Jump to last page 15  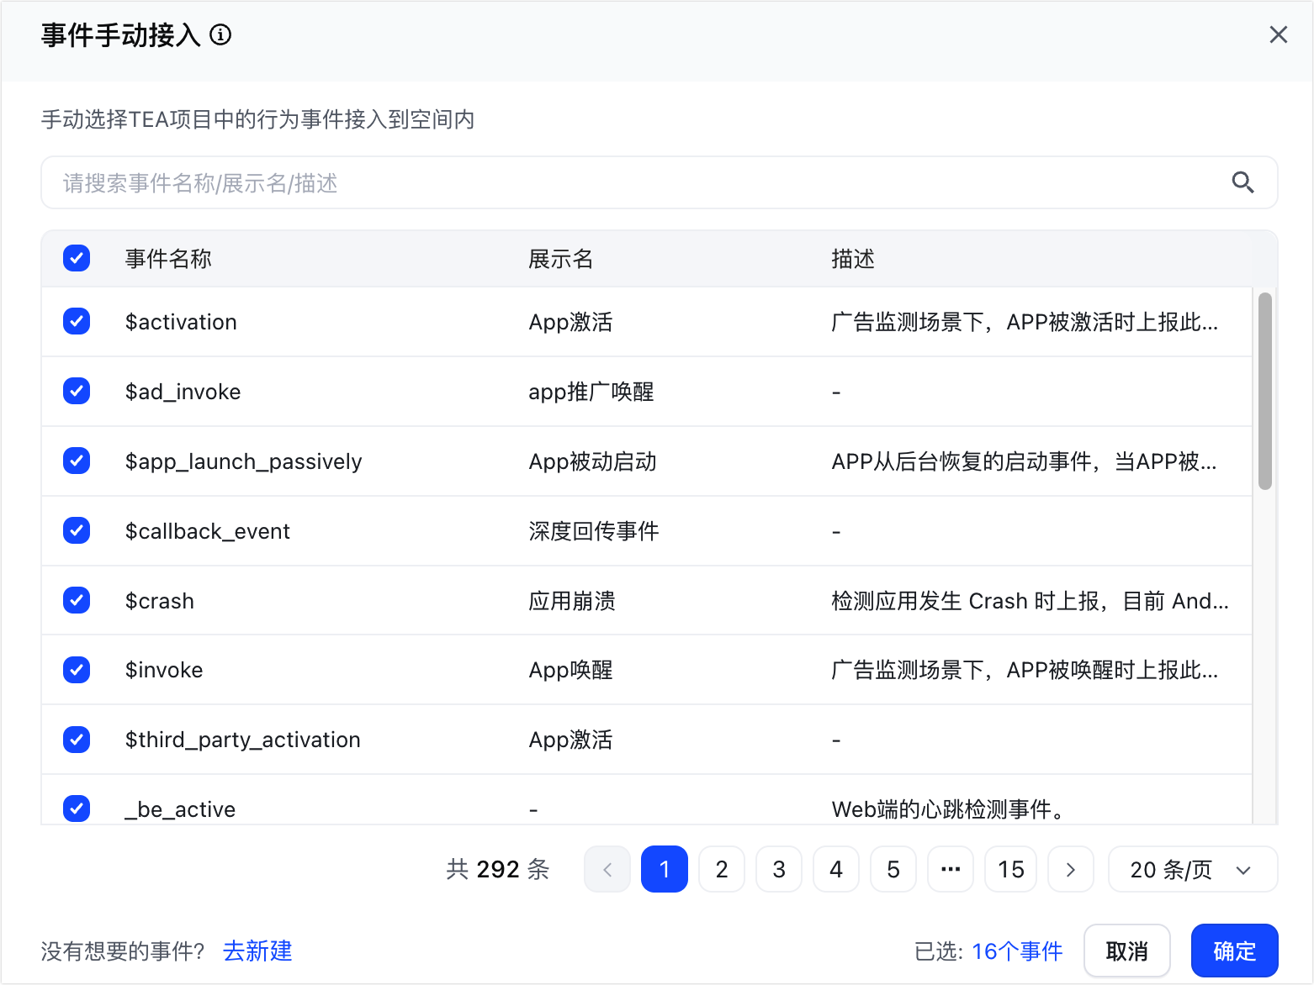pyautogui.click(x=1011, y=869)
